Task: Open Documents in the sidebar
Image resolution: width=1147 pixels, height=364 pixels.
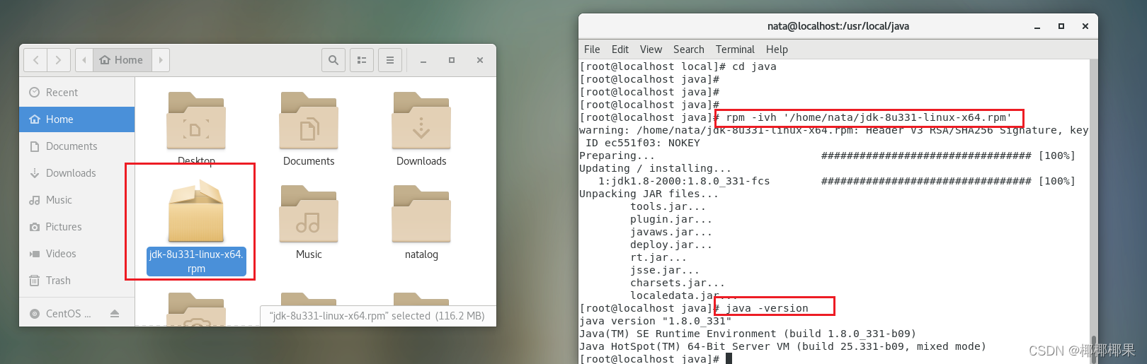Action: click(x=76, y=146)
